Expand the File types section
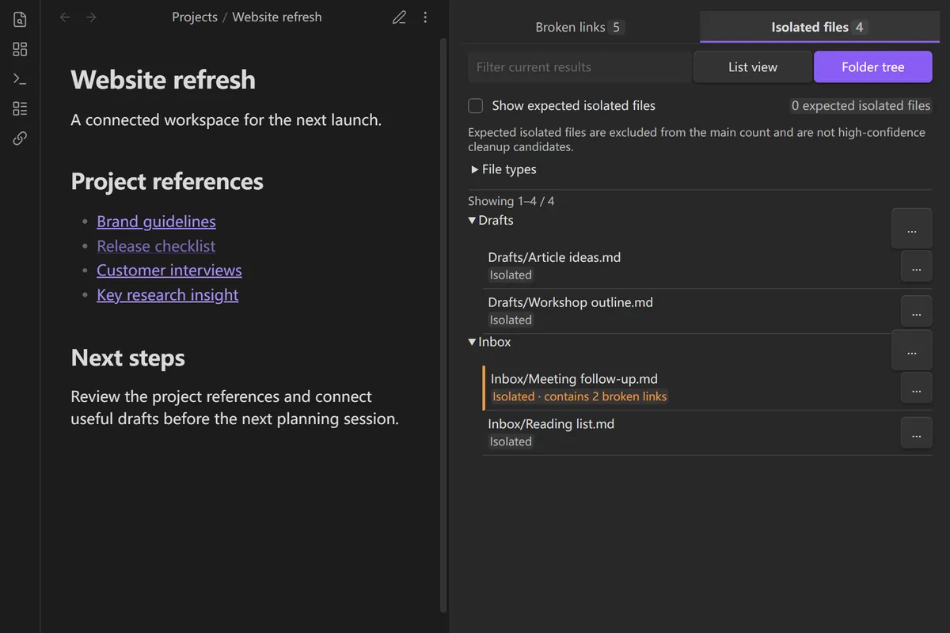 click(x=503, y=169)
